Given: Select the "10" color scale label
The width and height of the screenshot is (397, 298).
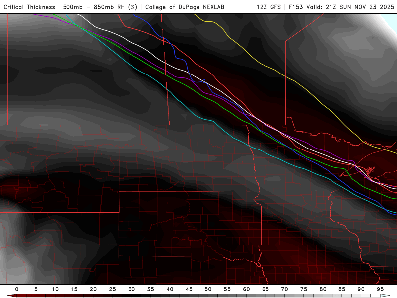Looking at the screenshot, I should [x=55, y=289].
